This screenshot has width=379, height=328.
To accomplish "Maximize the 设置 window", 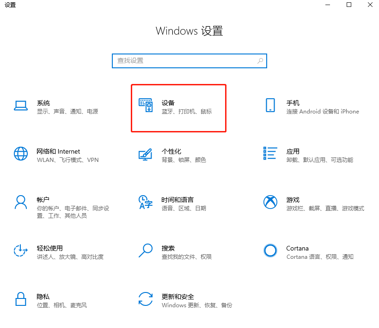I will [349, 5].
